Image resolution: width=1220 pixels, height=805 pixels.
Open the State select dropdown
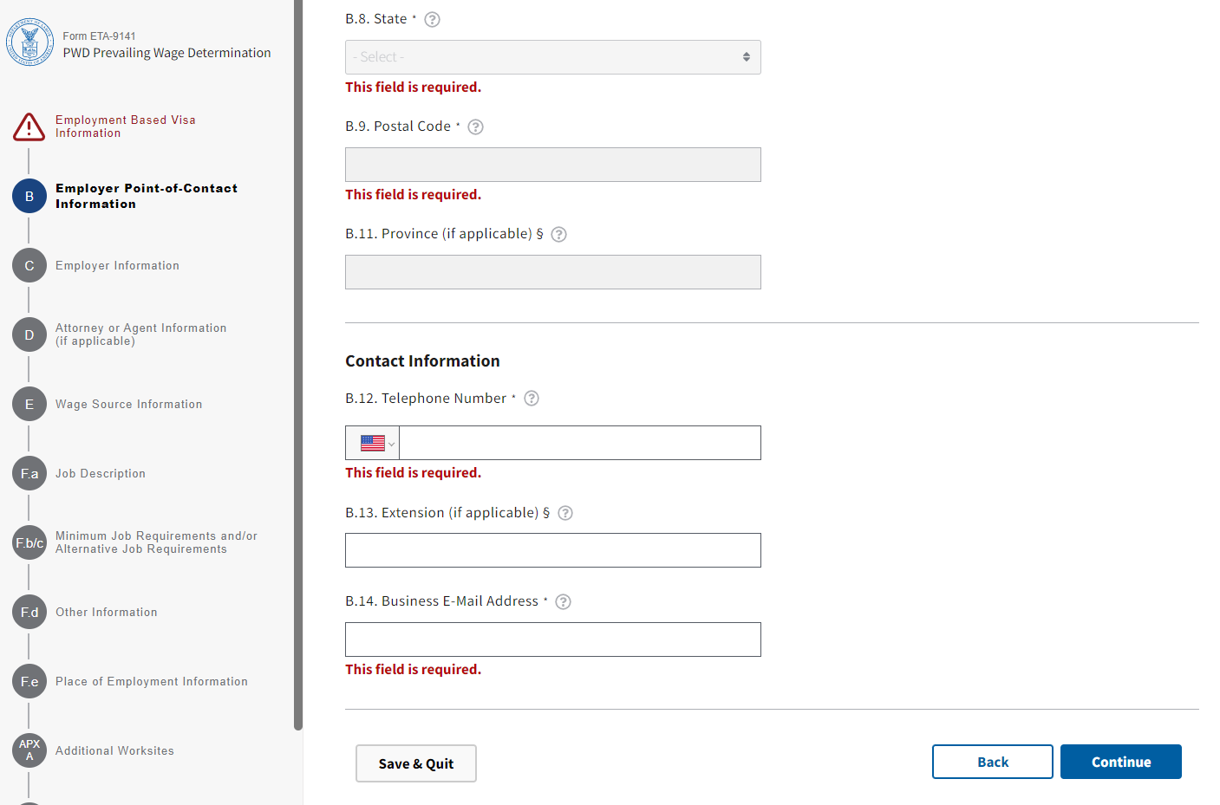[x=552, y=57]
